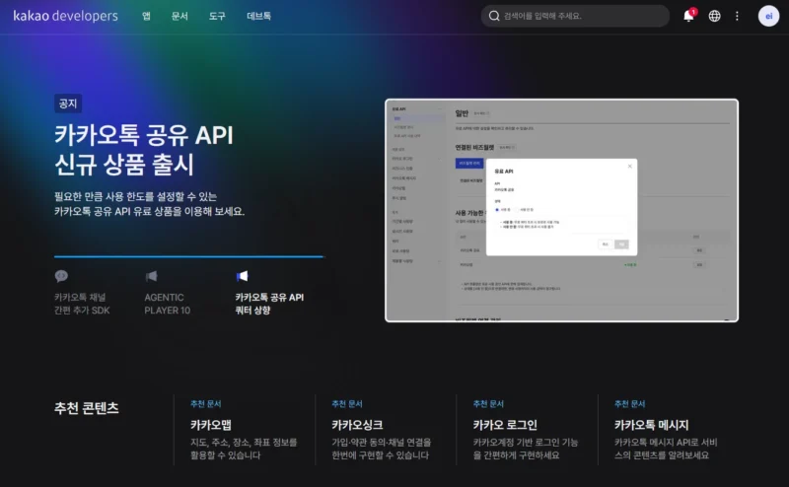Open the 카카오톡 공유 API 신규 상품 출시 headline
This screenshot has height=487, width=789.
tap(144, 150)
